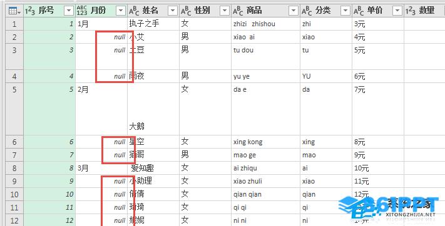Select the 商品 column header
Screen dimensions: 445x226
265,11
